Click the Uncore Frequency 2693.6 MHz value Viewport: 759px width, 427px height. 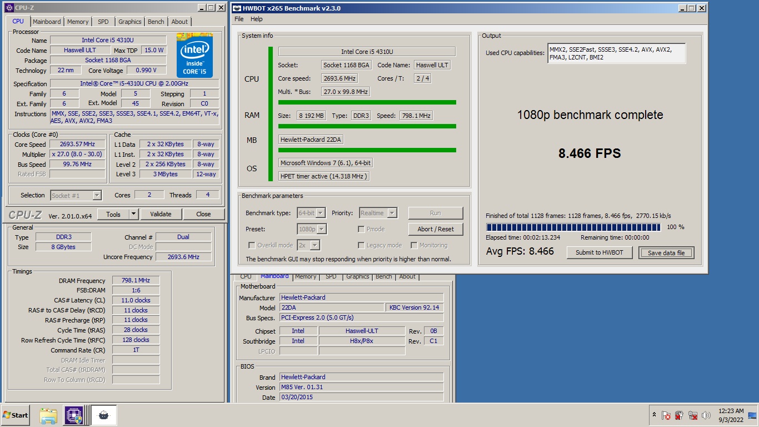point(184,257)
